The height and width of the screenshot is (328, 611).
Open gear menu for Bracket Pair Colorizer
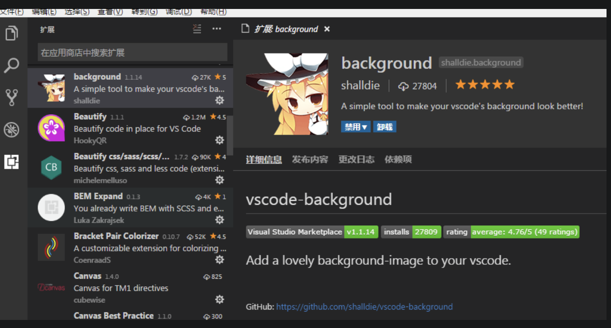point(219,259)
